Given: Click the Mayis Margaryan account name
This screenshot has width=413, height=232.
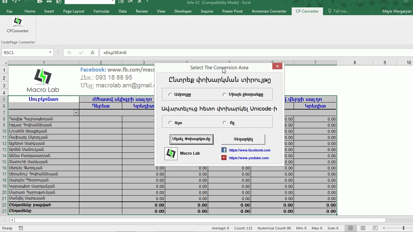Looking at the screenshot, I should click(397, 11).
